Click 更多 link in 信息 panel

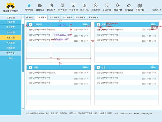point(153,68)
